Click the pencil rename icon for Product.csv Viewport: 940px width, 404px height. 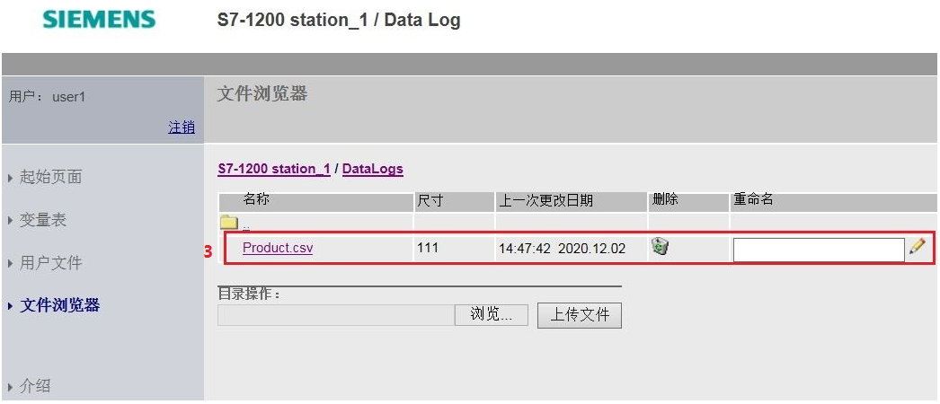tap(918, 246)
